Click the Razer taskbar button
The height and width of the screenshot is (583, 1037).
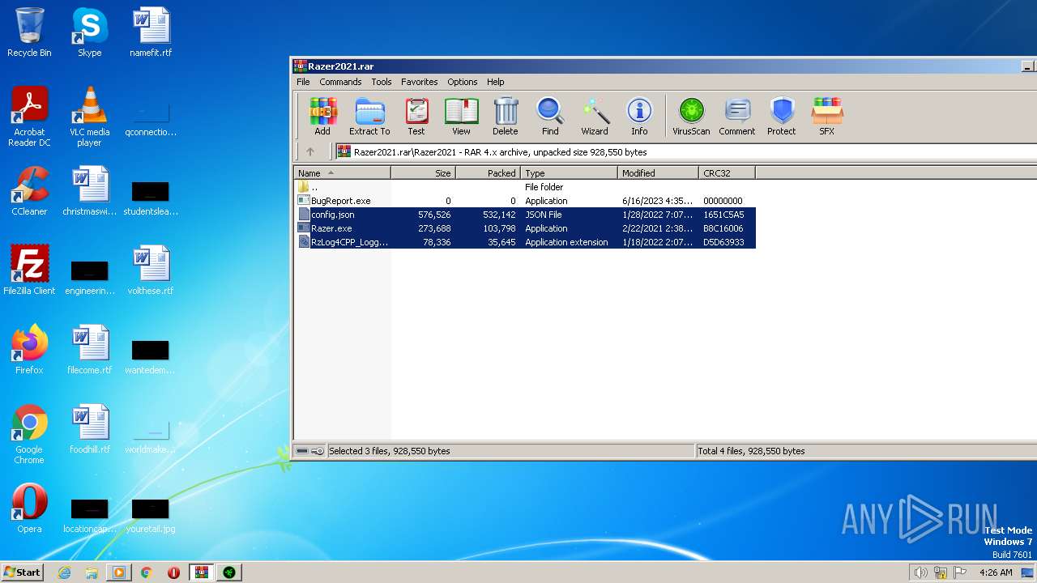[x=229, y=572]
